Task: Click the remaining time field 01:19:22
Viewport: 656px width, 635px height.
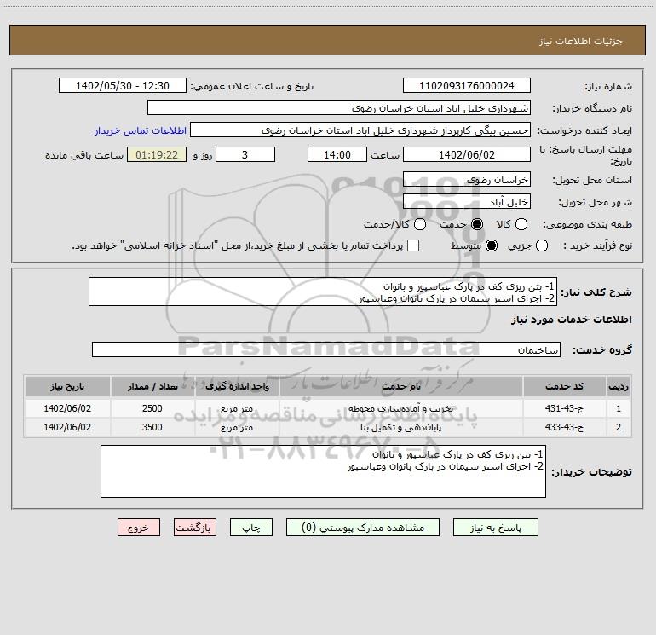Action: coord(157,155)
